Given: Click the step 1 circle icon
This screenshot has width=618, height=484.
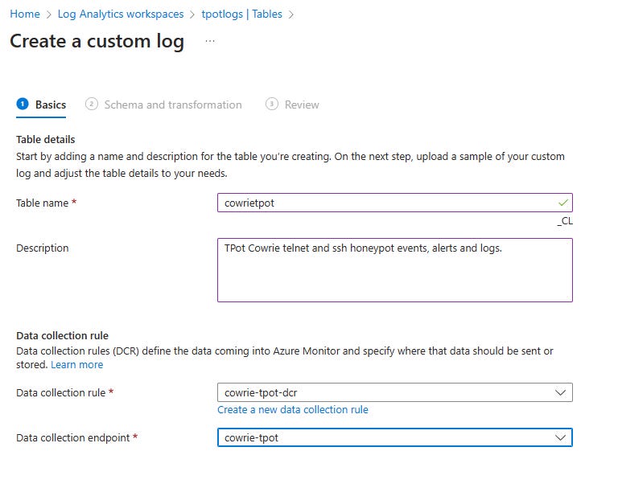Looking at the screenshot, I should [23, 104].
